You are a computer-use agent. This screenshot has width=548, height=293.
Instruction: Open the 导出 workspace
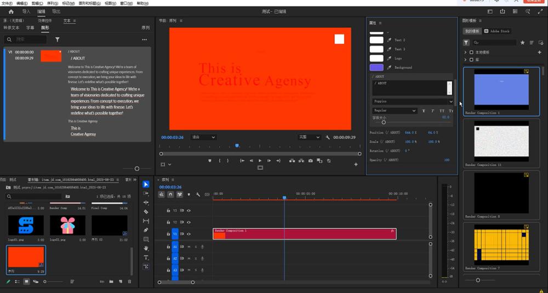pos(56,11)
